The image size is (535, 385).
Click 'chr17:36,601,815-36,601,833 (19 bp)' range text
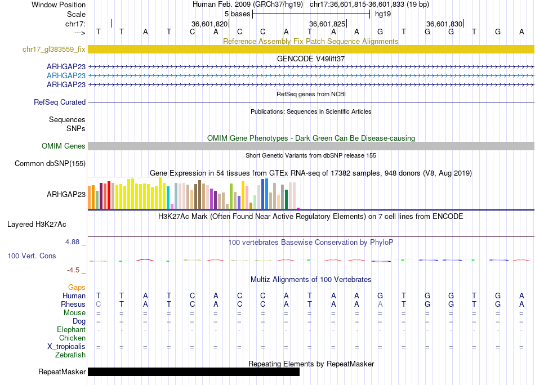369,5
